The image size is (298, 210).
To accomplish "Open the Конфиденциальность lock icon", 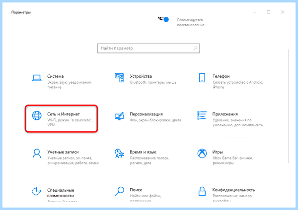I will pos(202,191).
